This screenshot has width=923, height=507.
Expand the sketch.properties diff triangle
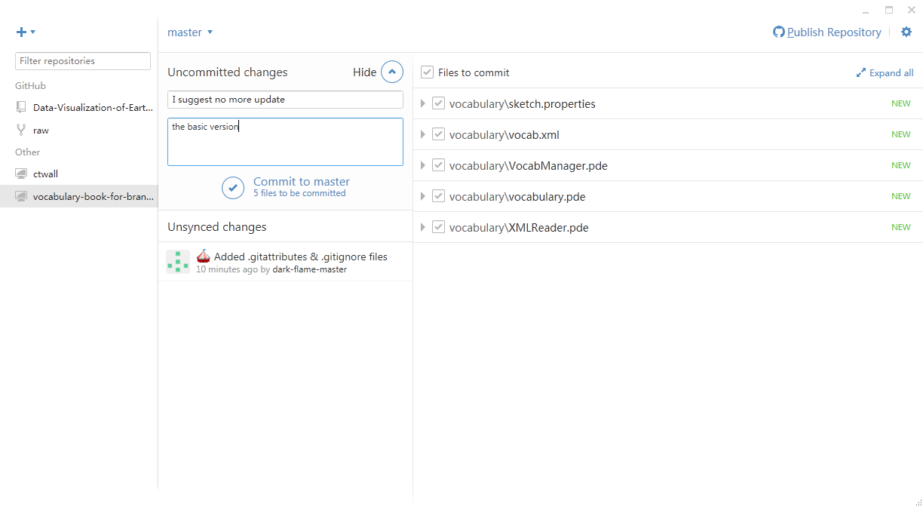tap(423, 103)
